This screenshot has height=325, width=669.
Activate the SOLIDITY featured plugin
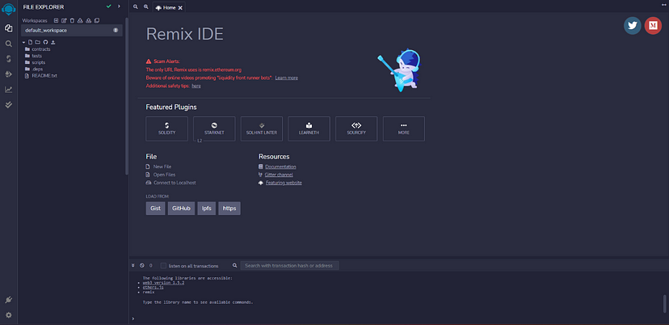click(x=166, y=129)
